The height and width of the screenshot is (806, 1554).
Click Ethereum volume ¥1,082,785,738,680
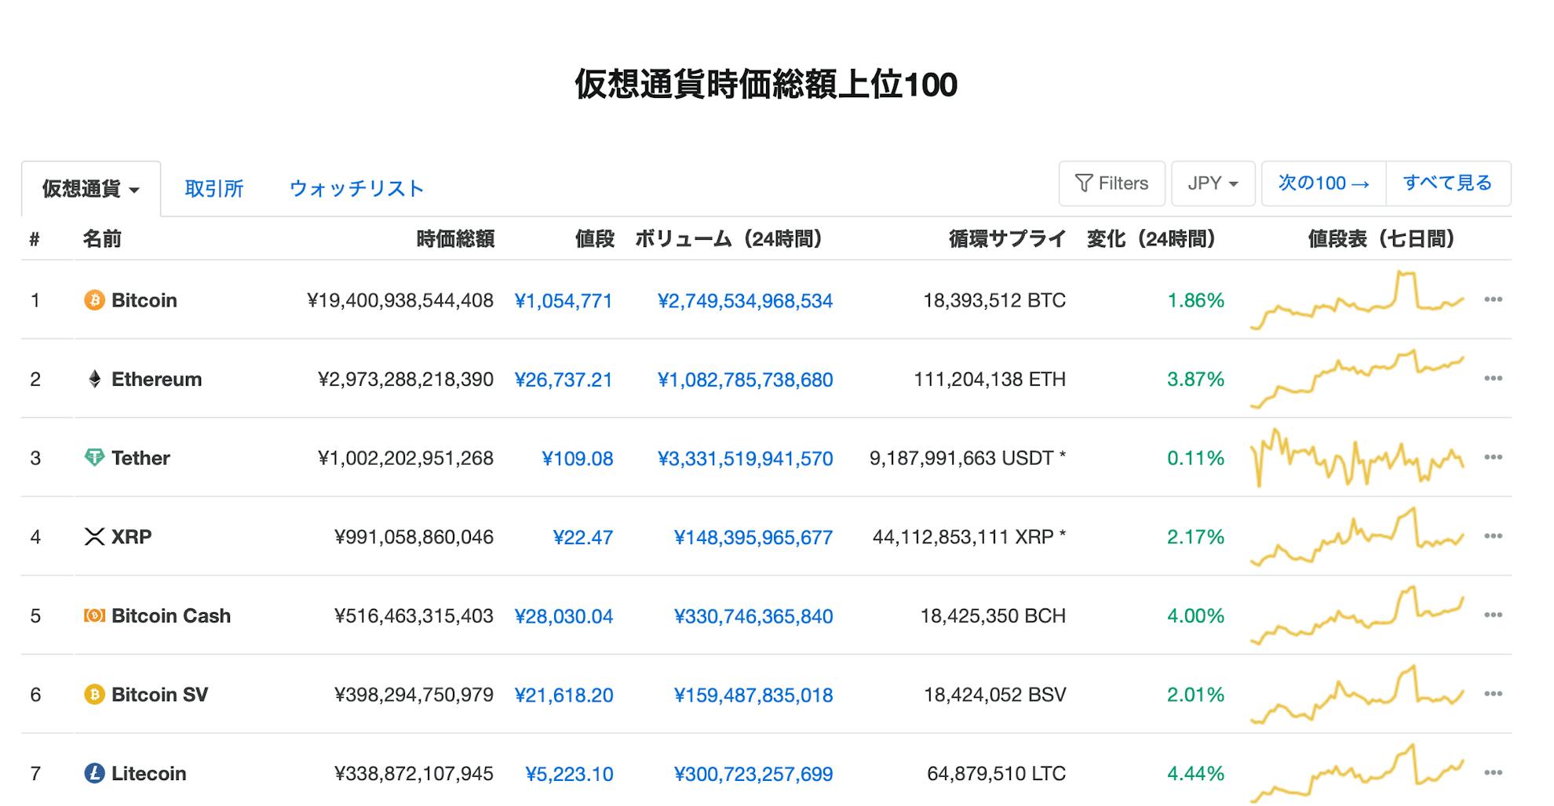pos(745,380)
